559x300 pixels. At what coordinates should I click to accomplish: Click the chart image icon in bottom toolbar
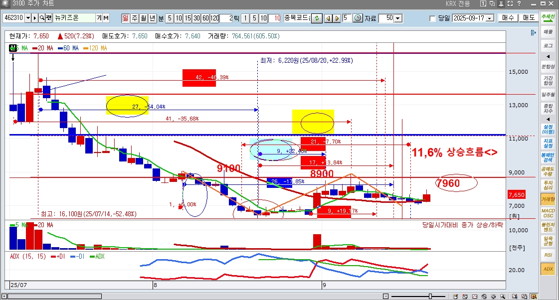click(x=475, y=297)
